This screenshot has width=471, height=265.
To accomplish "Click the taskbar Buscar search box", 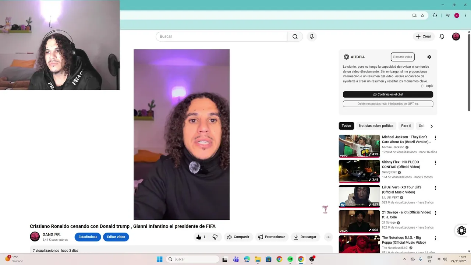I will pyautogui.click(x=192, y=259).
